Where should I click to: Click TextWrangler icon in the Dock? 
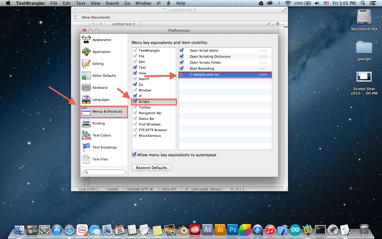coord(307,230)
